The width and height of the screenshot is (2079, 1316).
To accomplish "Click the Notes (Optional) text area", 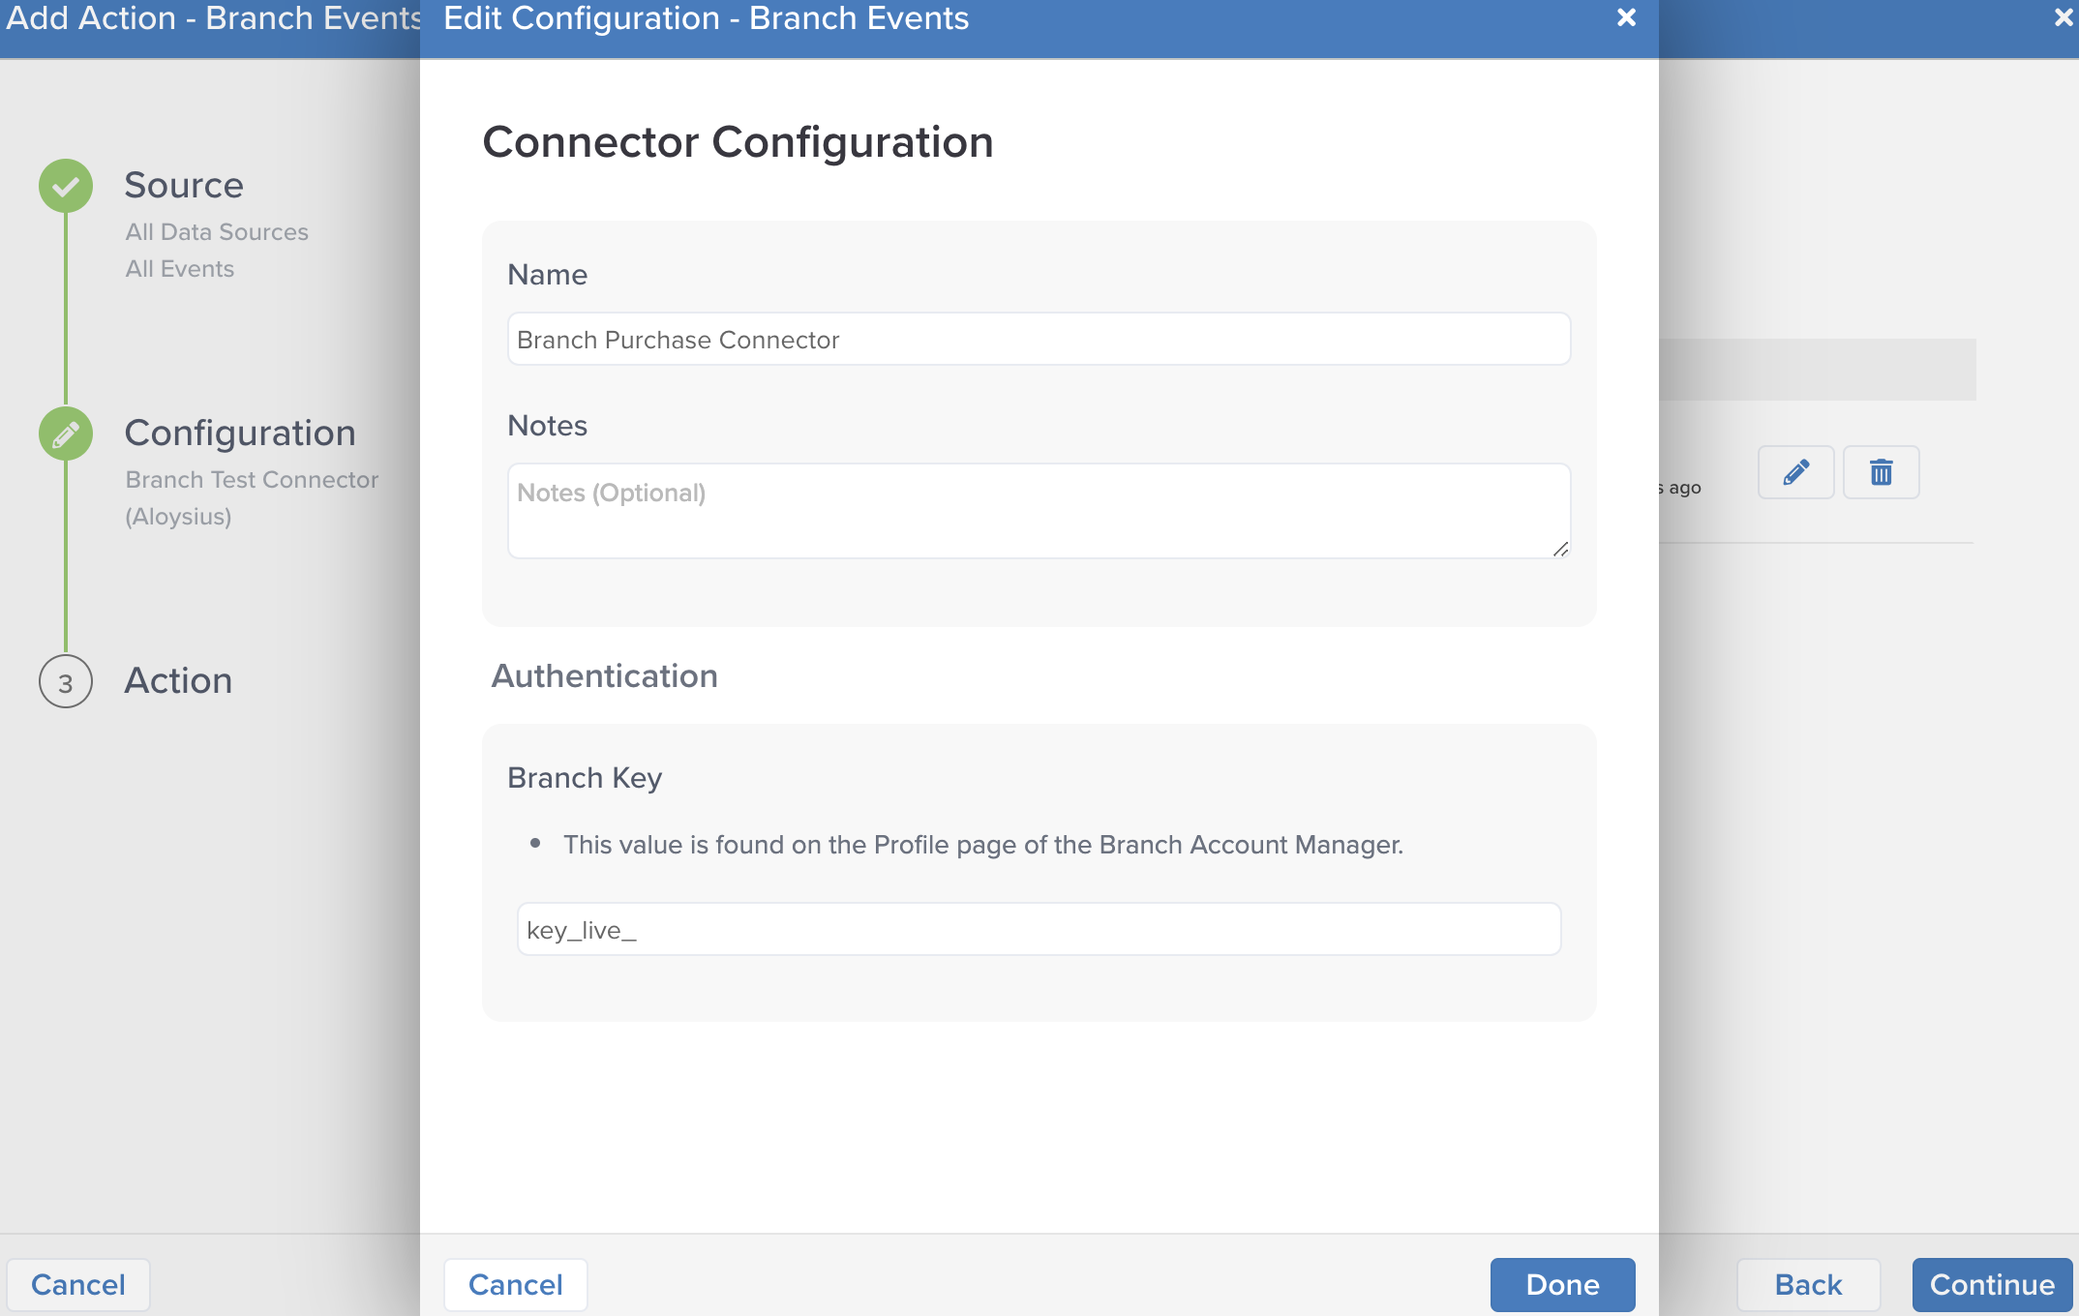I will 1039,511.
